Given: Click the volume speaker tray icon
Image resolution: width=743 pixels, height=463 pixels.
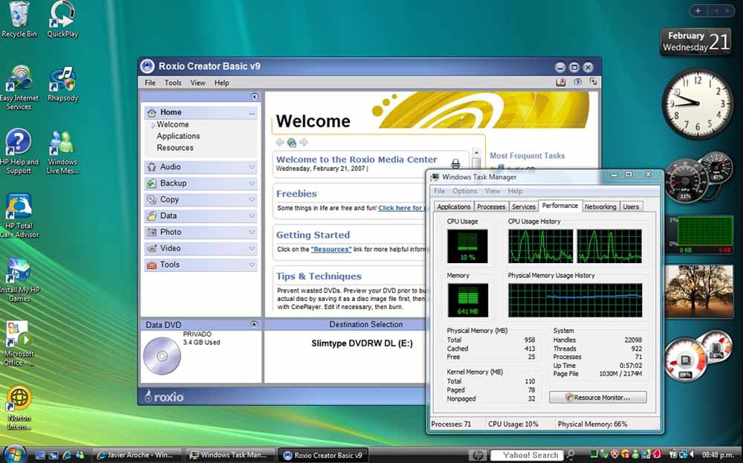Looking at the screenshot, I should [x=692, y=454].
